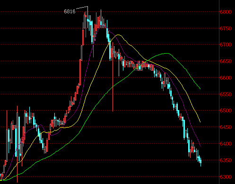Viewport: 235px width, 184px height.
Task: Select the yellow moving average line peak
Action: click(118, 35)
